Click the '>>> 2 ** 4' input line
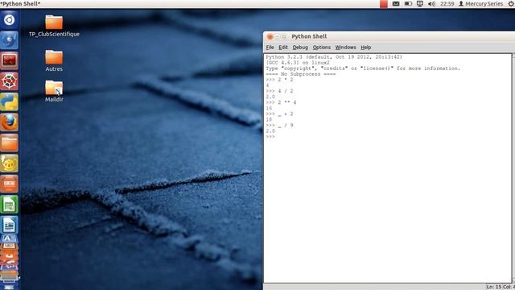This screenshot has width=515, height=290. coord(281,102)
